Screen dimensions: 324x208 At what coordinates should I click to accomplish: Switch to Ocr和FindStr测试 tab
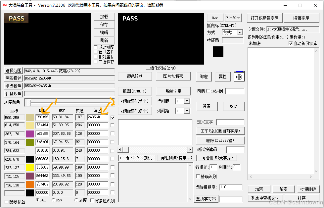tap(137, 158)
